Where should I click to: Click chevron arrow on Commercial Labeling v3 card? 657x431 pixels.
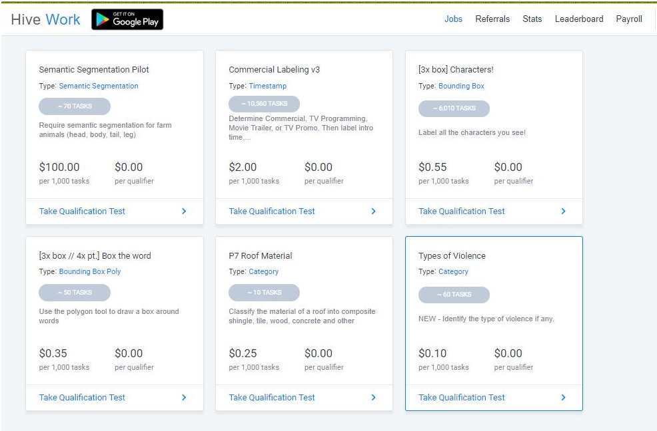point(373,212)
